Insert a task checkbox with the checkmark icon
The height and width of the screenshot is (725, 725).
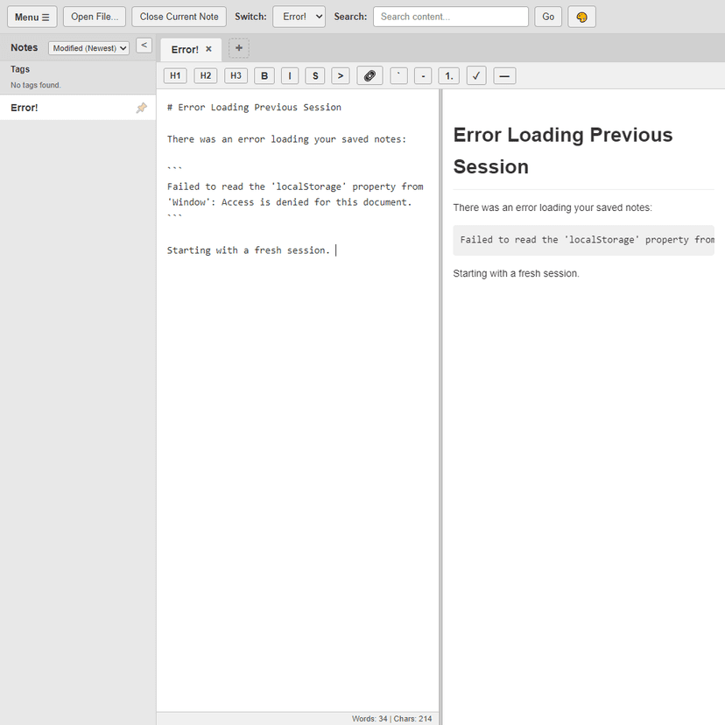pos(475,75)
